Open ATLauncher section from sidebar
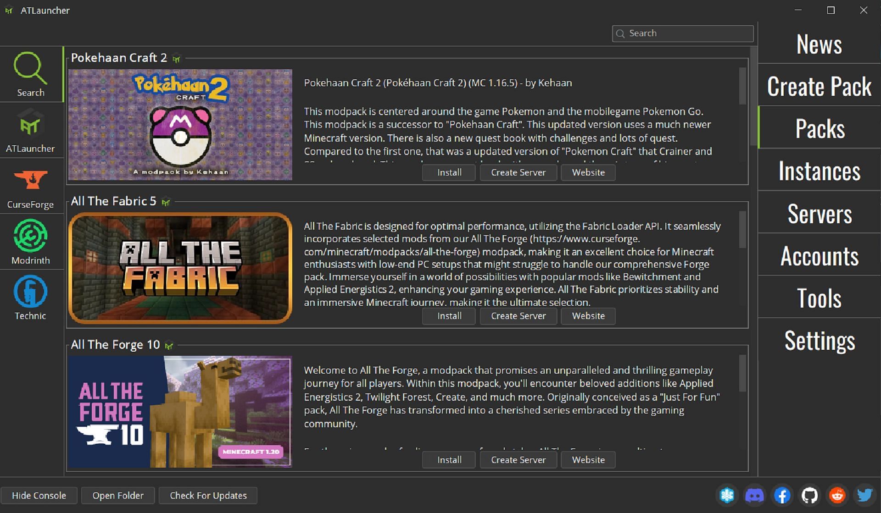 31,132
